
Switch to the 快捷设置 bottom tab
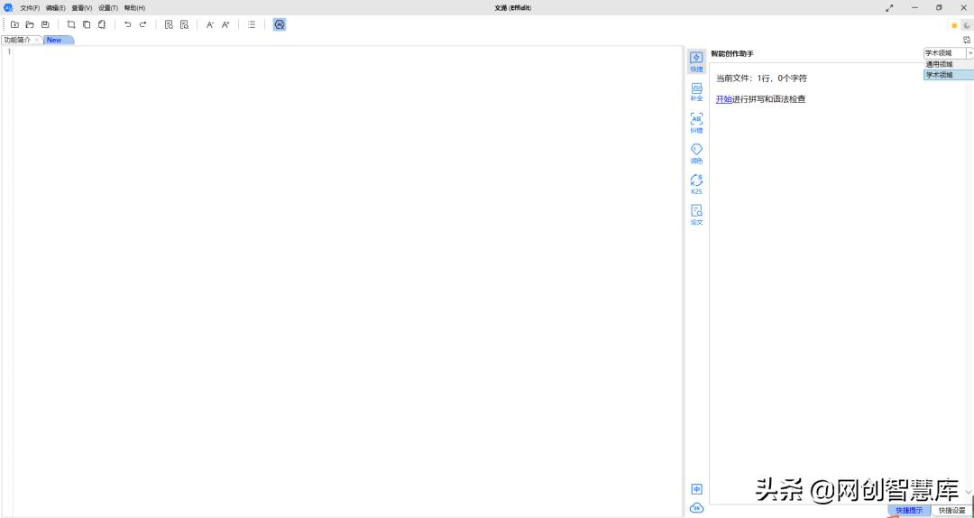[952, 511]
